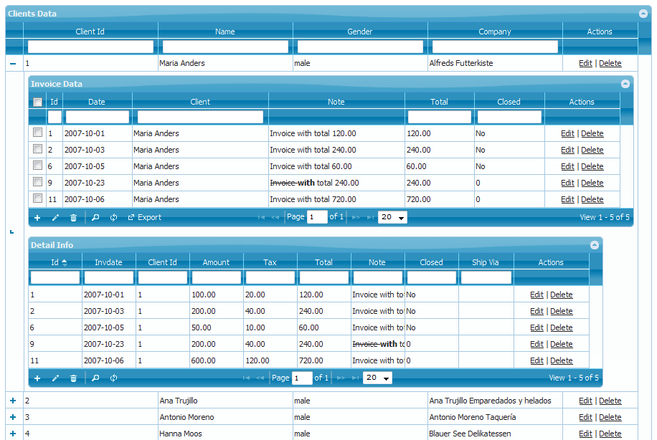Toggle the select-all checkbox in Invoice Data header
Viewport: 657px width, 440px height.
[38, 102]
